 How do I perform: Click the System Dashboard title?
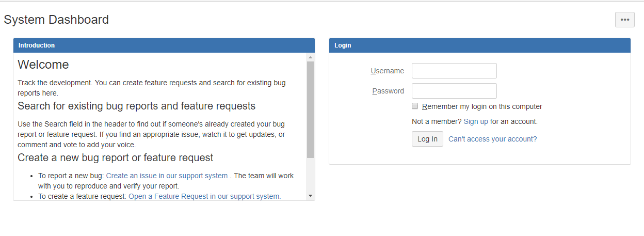tap(56, 20)
